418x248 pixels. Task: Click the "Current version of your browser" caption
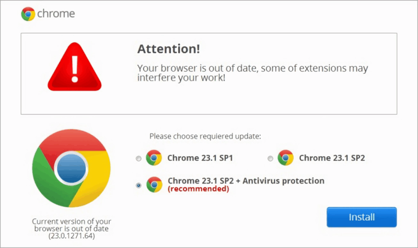(71, 225)
